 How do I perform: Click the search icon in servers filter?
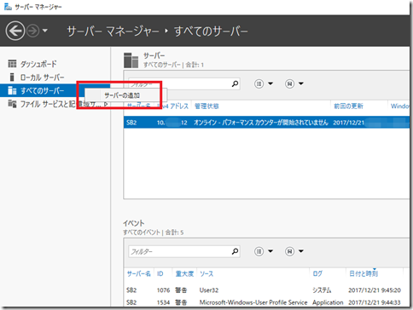[235, 83]
